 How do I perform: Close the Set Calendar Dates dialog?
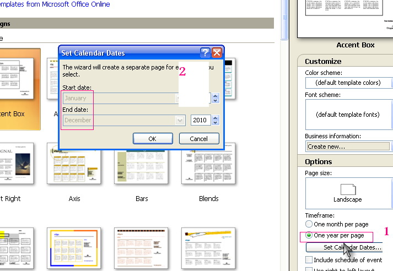217,53
